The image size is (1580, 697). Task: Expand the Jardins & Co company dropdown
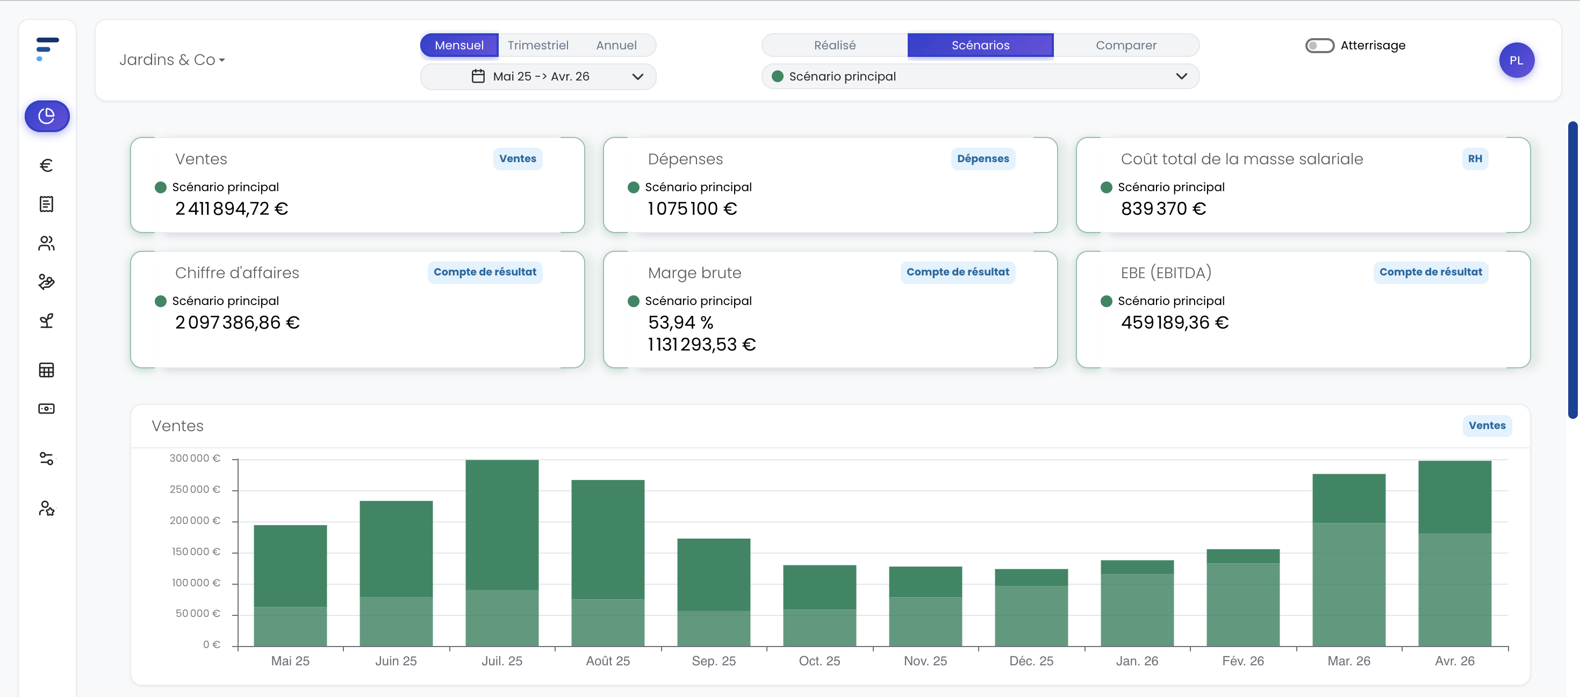pos(173,60)
